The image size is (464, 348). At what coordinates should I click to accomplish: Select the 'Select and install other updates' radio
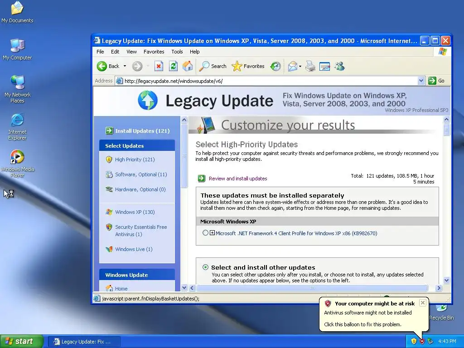click(205, 267)
